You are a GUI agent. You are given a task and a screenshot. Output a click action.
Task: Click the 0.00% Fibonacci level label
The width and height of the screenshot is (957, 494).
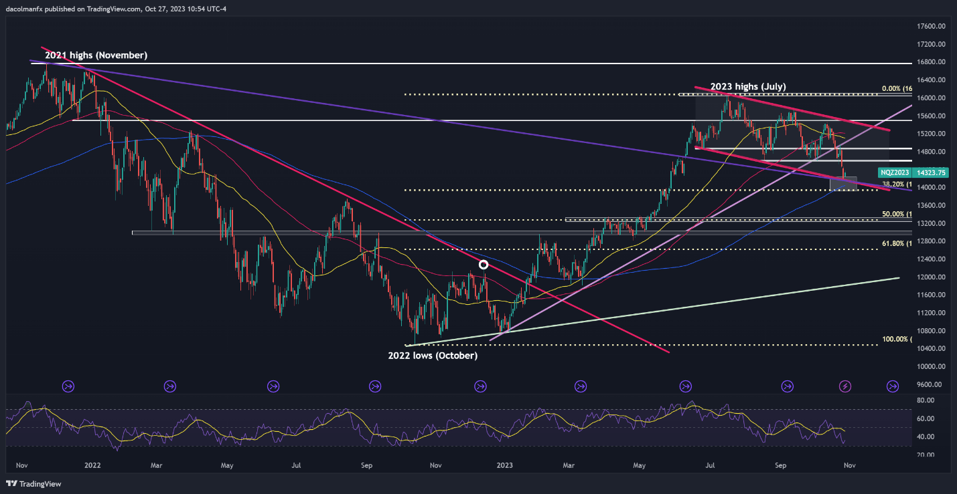point(895,88)
